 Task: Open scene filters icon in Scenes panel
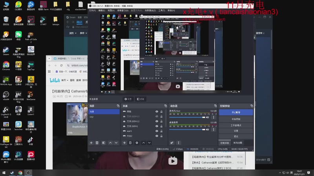tap(104, 143)
